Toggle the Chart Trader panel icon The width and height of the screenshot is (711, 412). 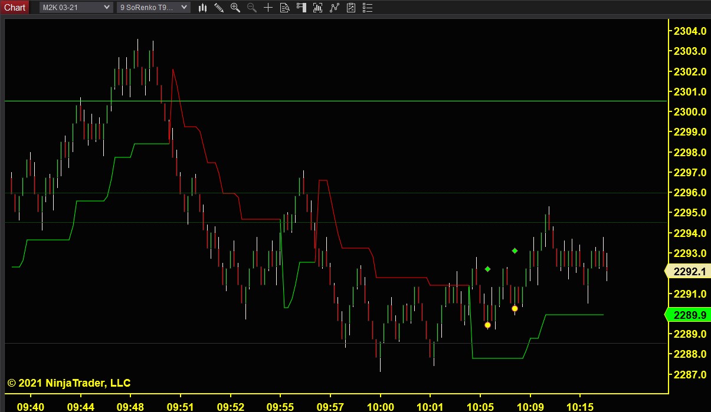point(302,8)
